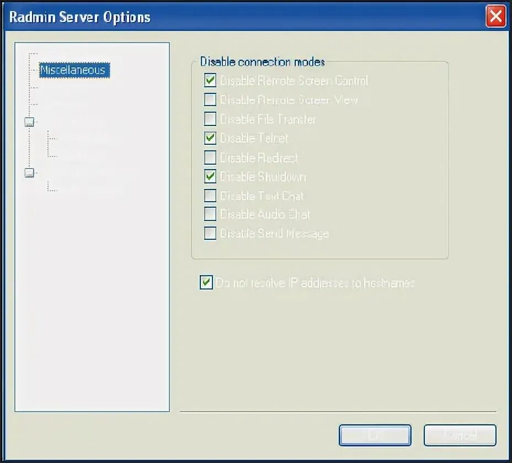The width and height of the screenshot is (512, 463).
Task: Collapse the tree node with one child
Action: pos(29,172)
